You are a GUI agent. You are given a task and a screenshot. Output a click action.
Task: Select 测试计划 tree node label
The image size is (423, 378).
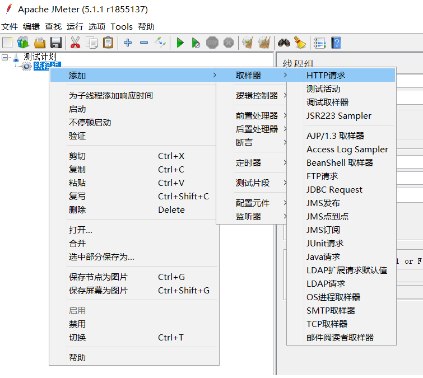[x=40, y=57]
